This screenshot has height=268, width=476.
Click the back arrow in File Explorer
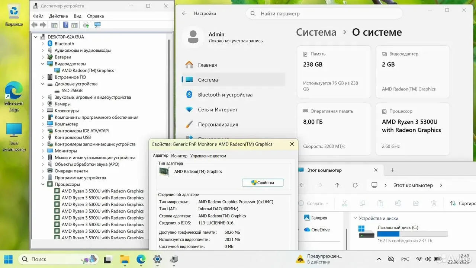pos(302,185)
